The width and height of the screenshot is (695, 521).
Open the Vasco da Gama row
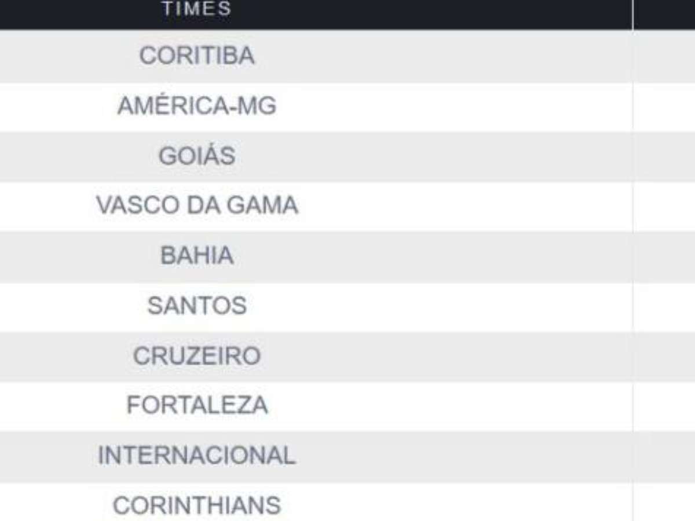pos(197,206)
